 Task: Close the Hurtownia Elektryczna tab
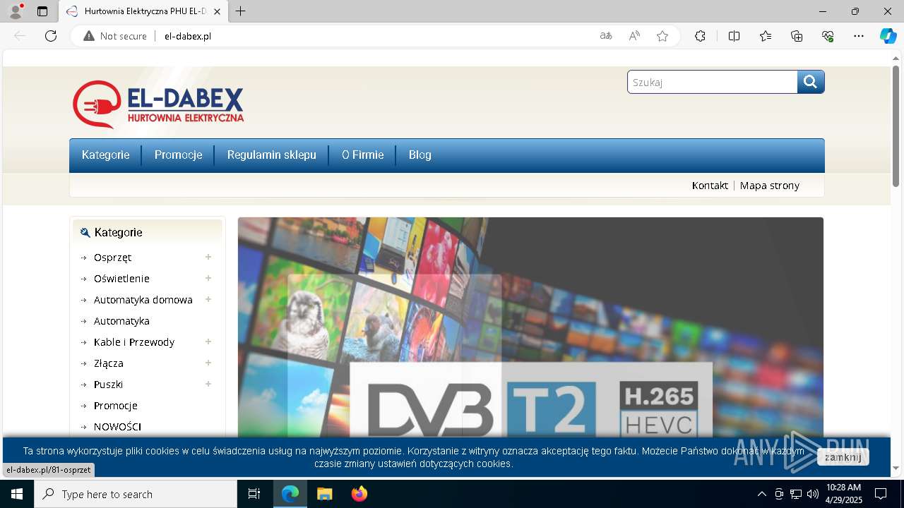click(217, 11)
